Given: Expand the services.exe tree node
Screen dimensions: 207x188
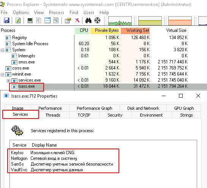Looking at the screenshot, I should (8, 81).
